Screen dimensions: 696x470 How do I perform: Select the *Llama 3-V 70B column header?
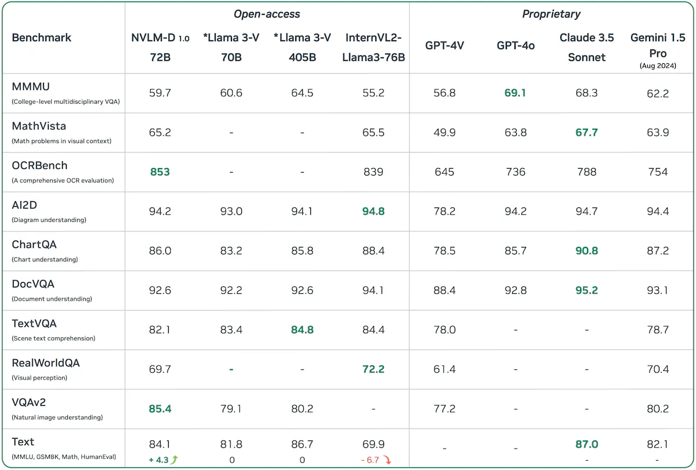(231, 47)
